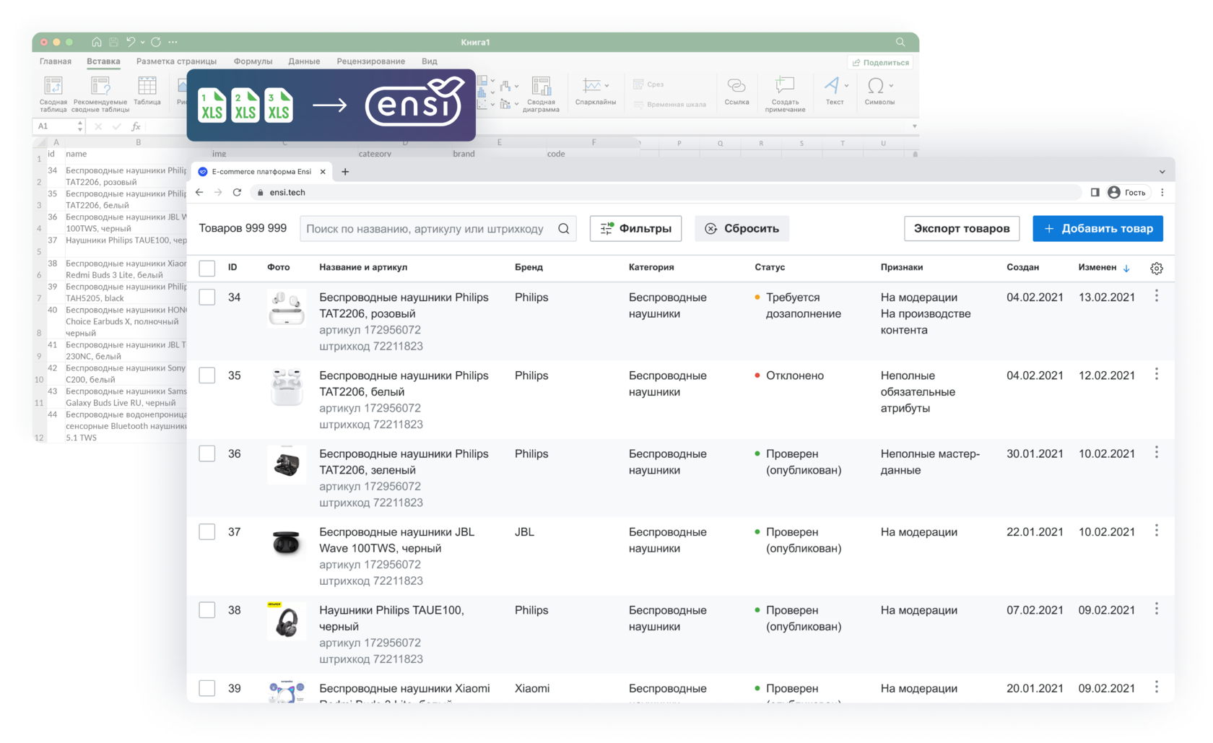This screenshot has width=1213, height=743.
Task: Open column settings gear in product table
Action: point(1157,267)
